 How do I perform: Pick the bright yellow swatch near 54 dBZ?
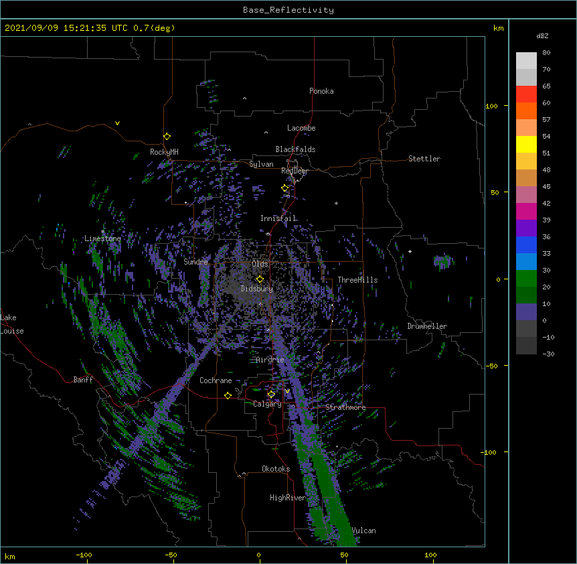tap(526, 144)
